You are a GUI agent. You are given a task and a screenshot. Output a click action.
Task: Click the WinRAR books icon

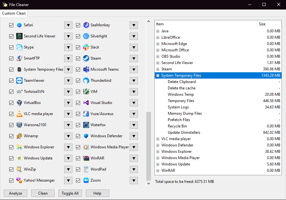pos(86,158)
